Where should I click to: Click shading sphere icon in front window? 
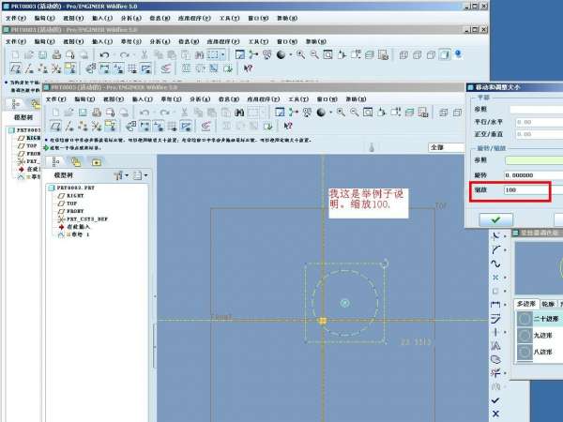[321, 113]
